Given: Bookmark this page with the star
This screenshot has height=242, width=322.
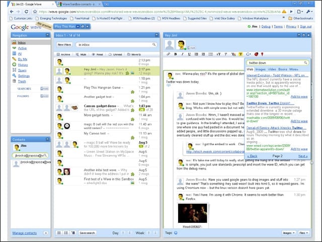Looking at the screenshot, I should (35, 12).
